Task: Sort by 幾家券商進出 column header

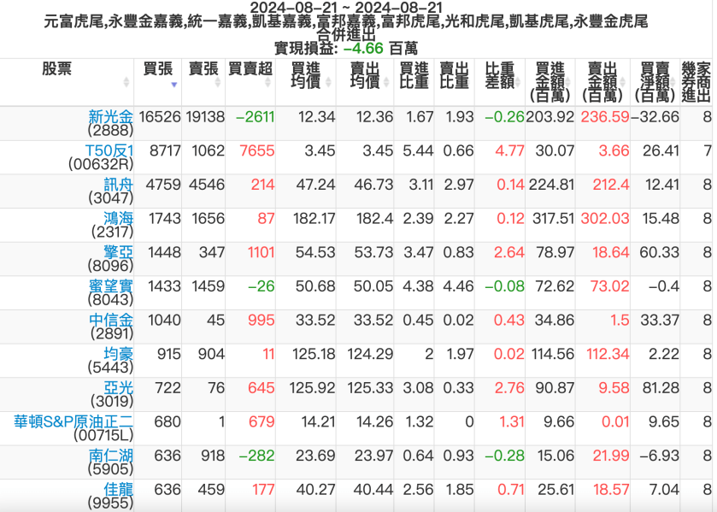Action: pyautogui.click(x=696, y=82)
